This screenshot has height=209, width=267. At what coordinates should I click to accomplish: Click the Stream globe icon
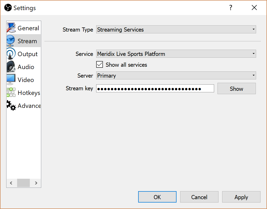click(x=11, y=41)
